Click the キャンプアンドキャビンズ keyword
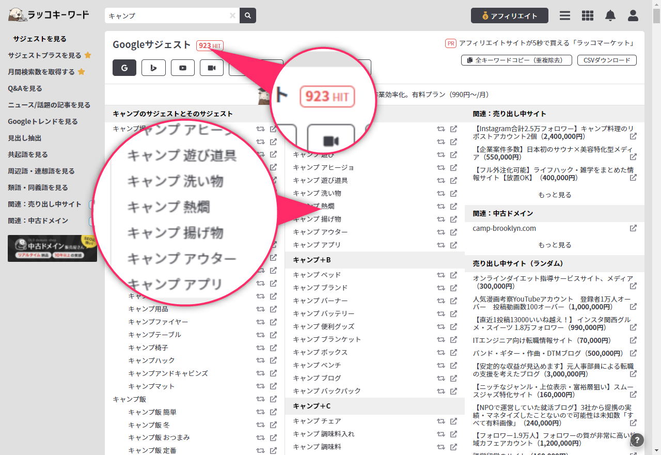Screen dimensions: 661x455 tap(168, 373)
